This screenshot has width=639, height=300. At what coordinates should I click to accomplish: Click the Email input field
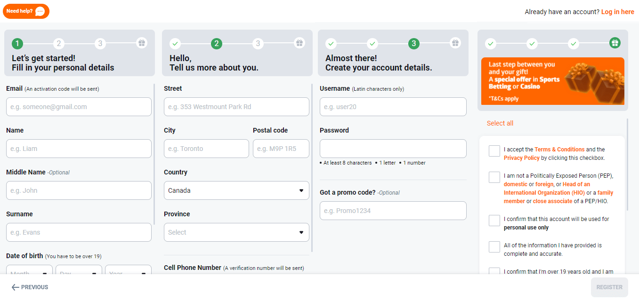(x=79, y=107)
